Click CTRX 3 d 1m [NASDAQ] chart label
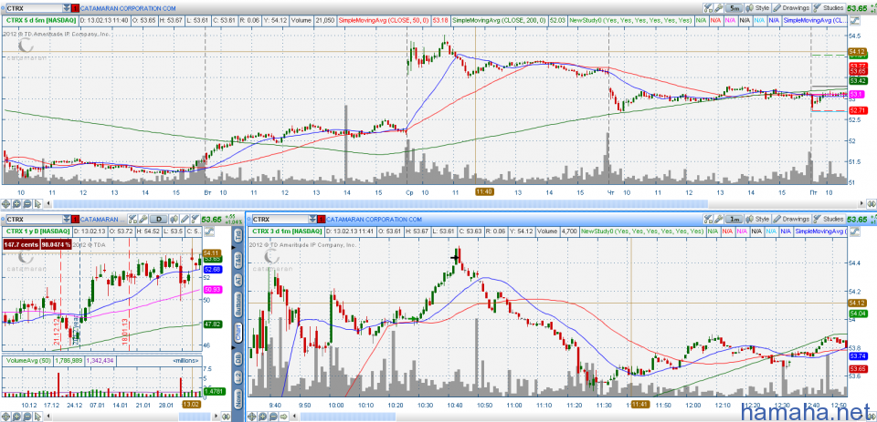877x422 pixels. [x=287, y=232]
